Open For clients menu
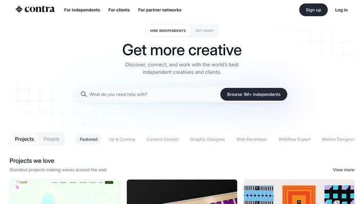The width and height of the screenshot is (364, 204). point(119,10)
